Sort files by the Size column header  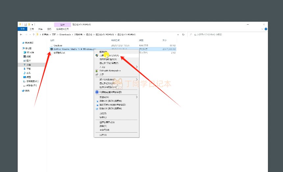tap(164, 40)
